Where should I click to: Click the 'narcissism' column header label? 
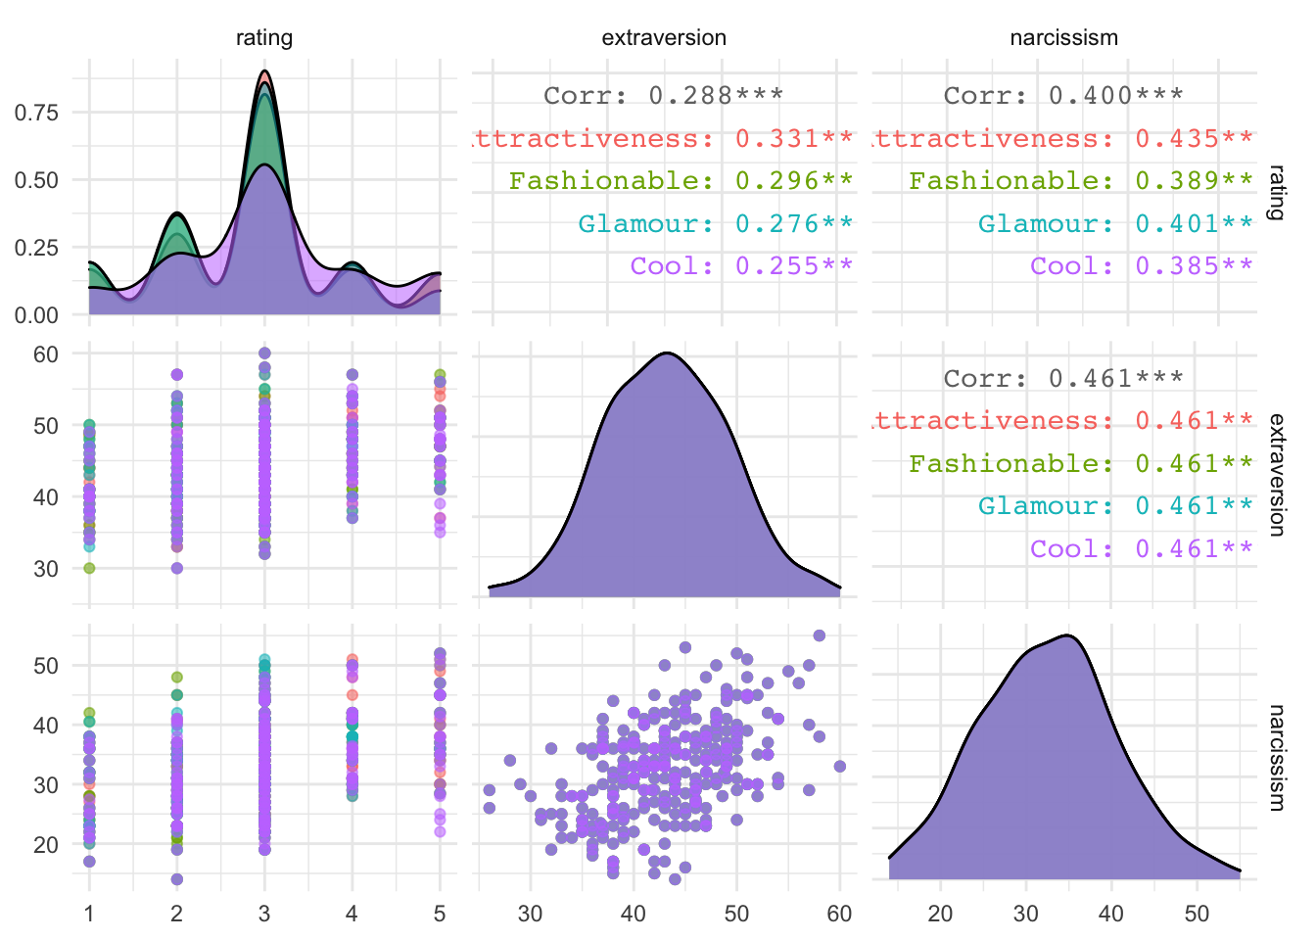tap(1063, 38)
